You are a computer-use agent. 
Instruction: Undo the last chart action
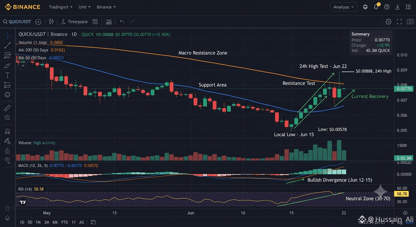122,22
